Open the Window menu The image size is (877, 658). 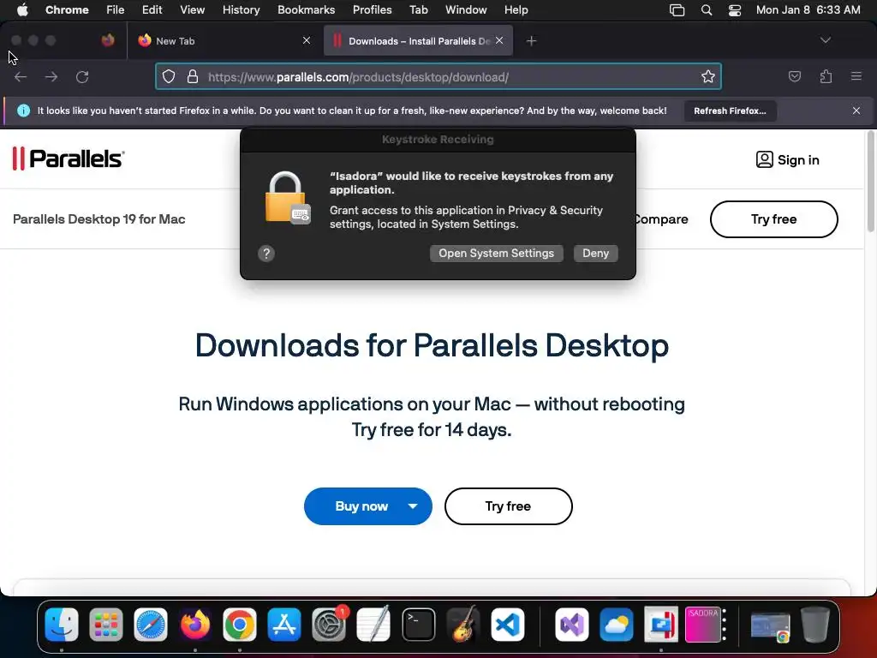coord(466,10)
